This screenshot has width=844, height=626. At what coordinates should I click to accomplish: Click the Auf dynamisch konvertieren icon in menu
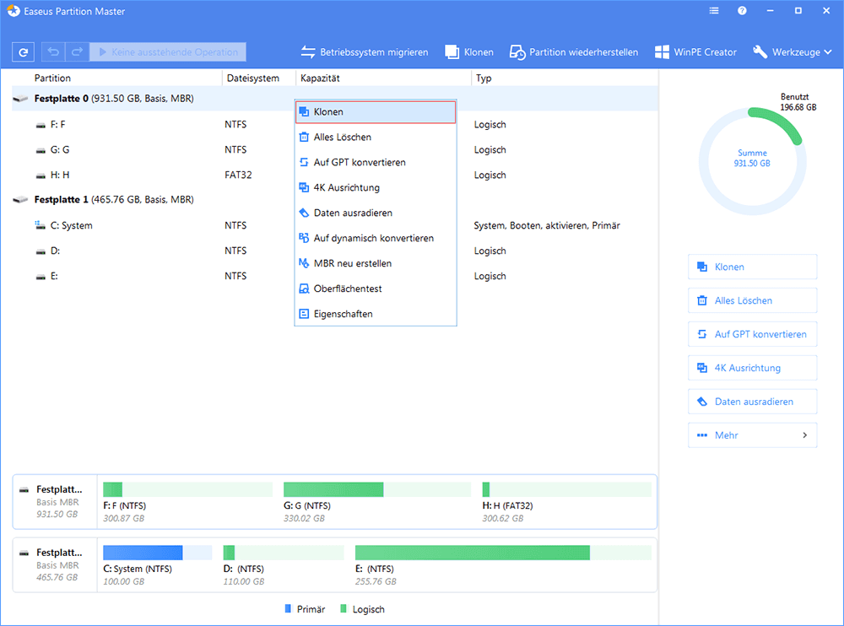[x=304, y=238]
